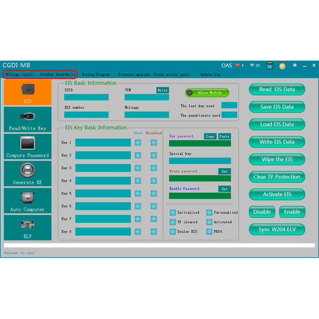This screenshot has width=319, height=319.
Task: Open the Firmware upgrade menu
Action: point(133,74)
